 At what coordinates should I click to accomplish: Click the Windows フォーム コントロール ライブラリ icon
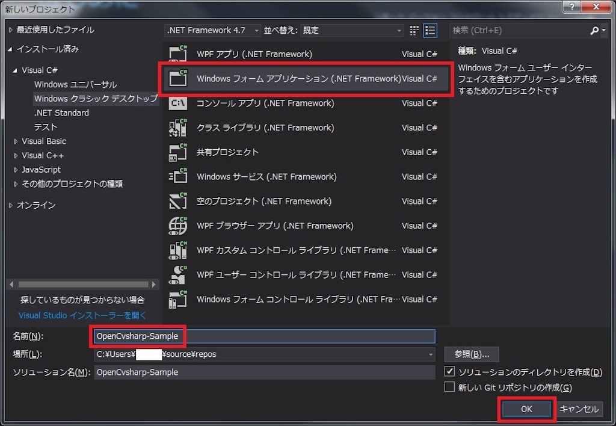click(x=178, y=299)
